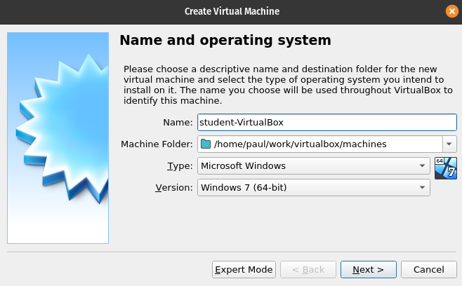Click the greyed-out Back button
The width and height of the screenshot is (462, 286).
(x=308, y=270)
